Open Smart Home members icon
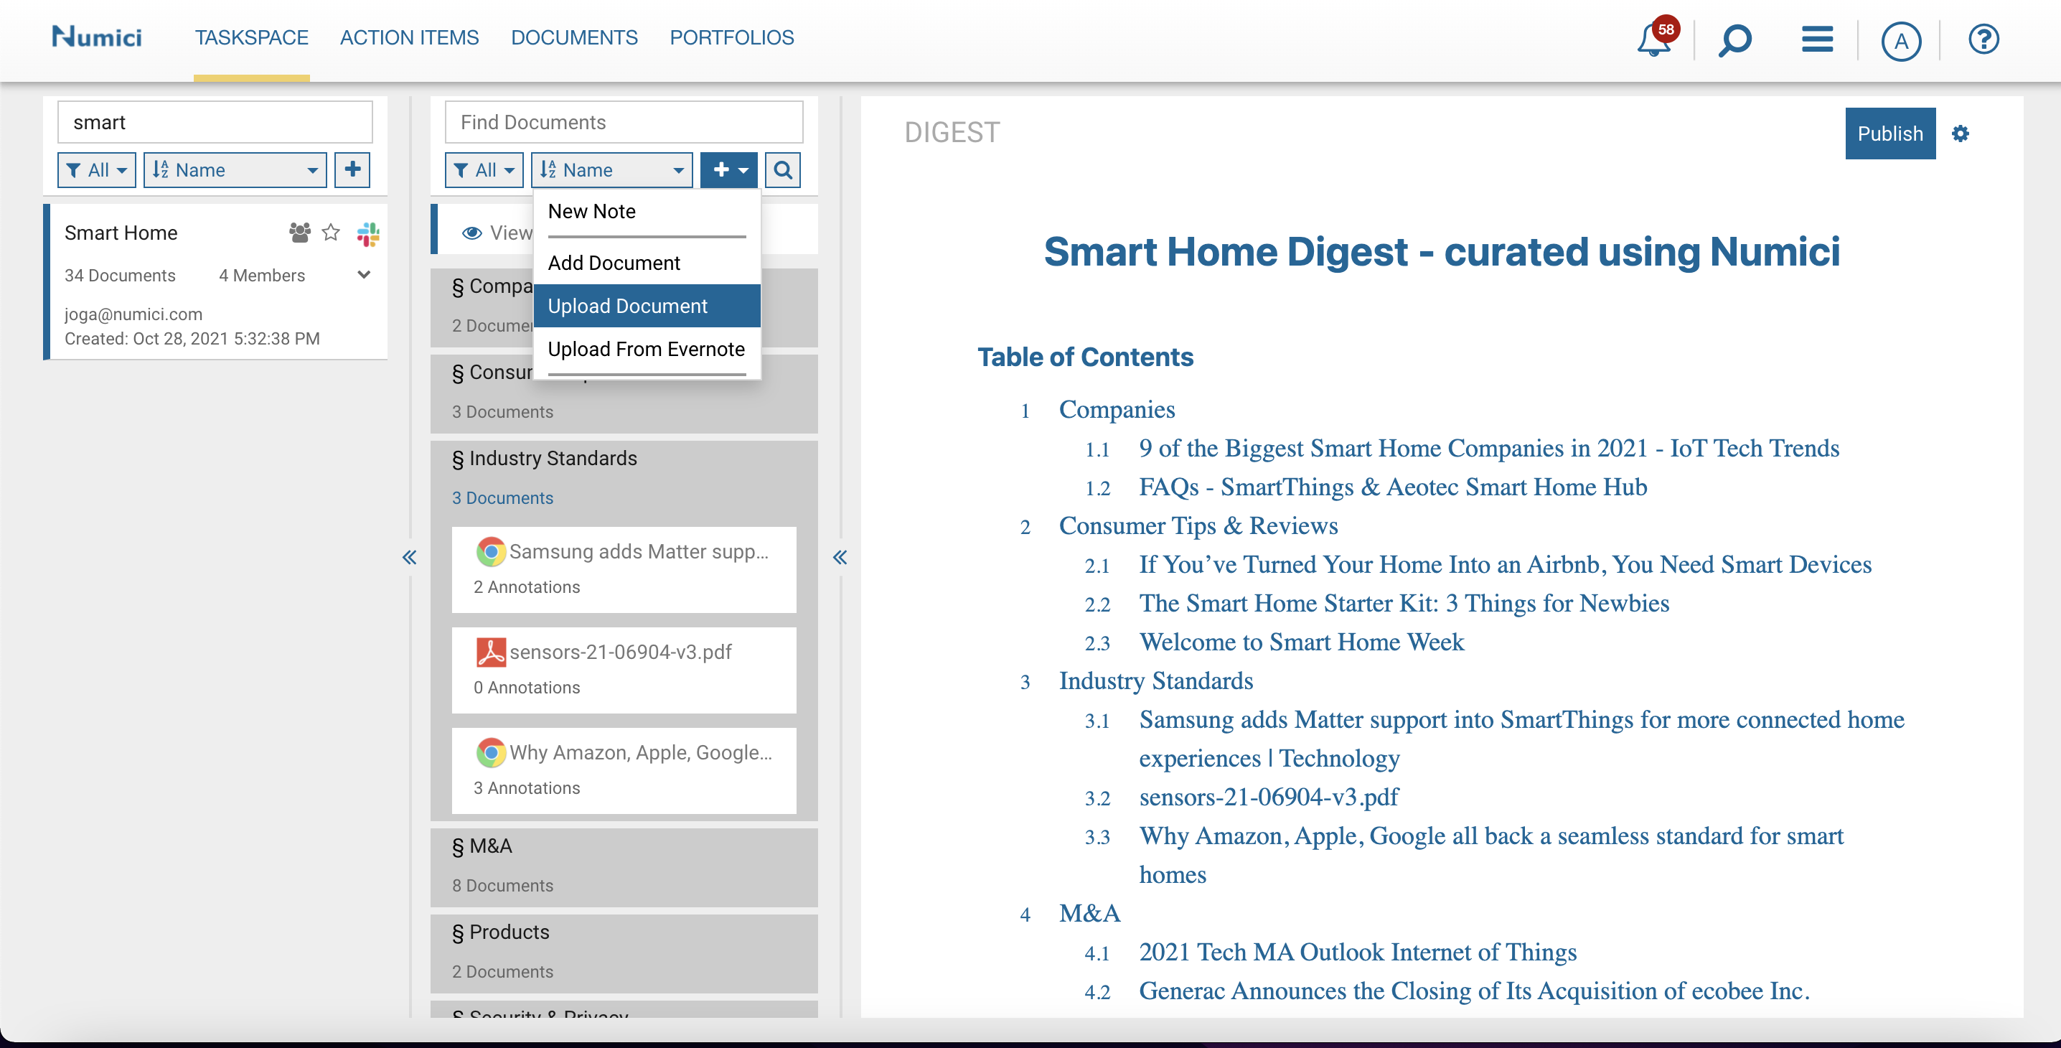The width and height of the screenshot is (2061, 1048). [x=299, y=233]
